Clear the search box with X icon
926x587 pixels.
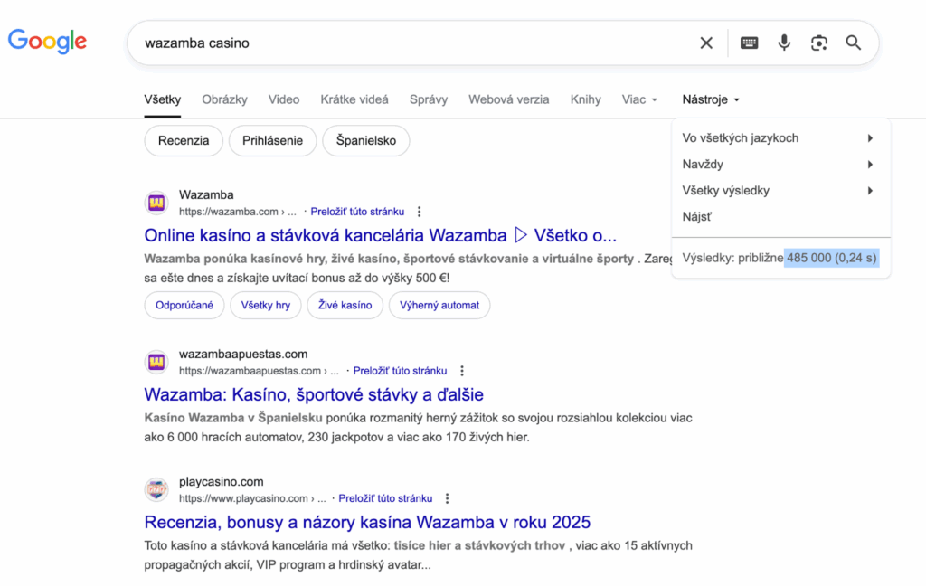[x=706, y=43]
